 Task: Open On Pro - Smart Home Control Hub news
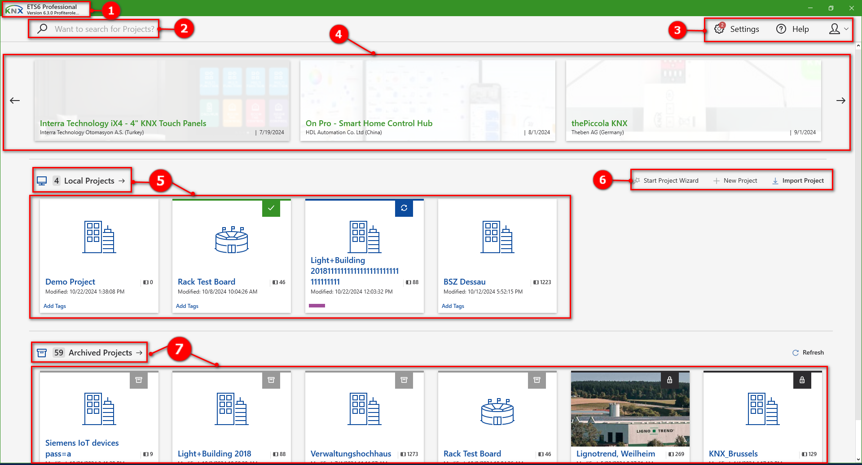click(428, 101)
